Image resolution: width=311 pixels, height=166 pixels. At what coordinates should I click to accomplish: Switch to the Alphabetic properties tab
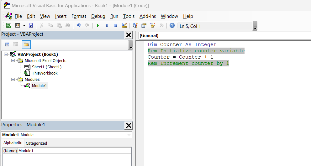pos(13,143)
